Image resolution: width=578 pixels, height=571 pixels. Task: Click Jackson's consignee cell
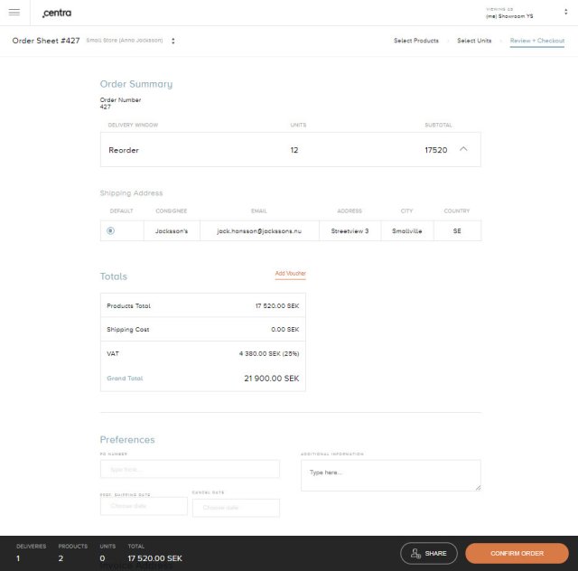point(172,231)
